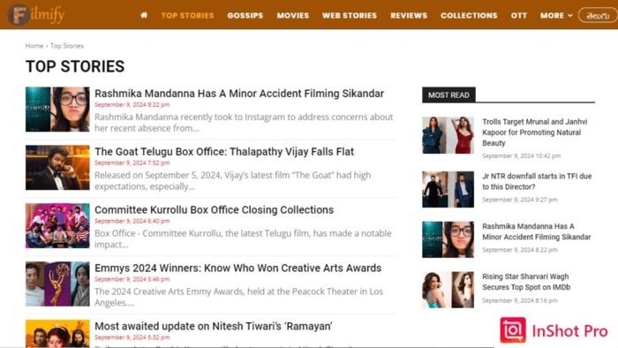The height and width of the screenshot is (348, 618).
Task: Open Rising Star Sharvari Wagh link
Action: (526, 282)
